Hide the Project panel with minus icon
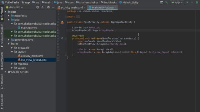The width and height of the screenshot is (200, 112). 53,7
